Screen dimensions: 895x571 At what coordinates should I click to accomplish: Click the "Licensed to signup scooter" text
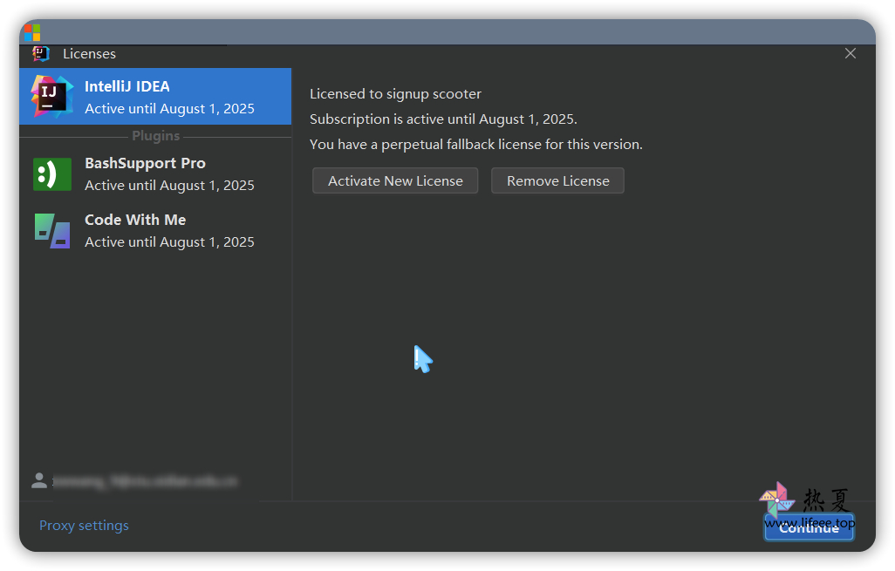pyautogui.click(x=395, y=94)
